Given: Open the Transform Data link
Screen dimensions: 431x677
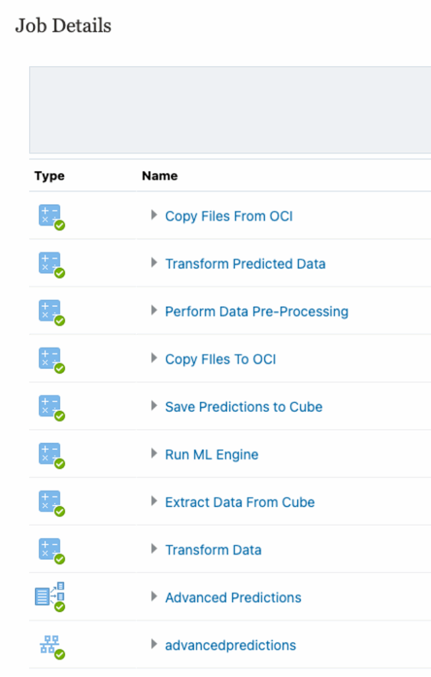Looking at the screenshot, I should 213,549.
